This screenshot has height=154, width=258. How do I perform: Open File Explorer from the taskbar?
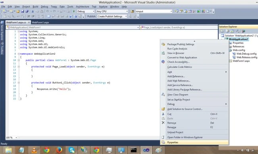click(9, 150)
